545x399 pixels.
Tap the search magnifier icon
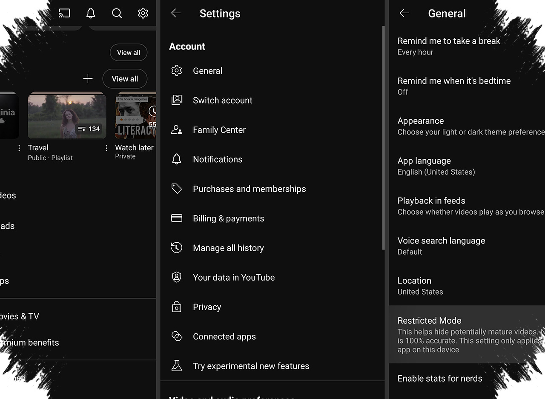(117, 13)
